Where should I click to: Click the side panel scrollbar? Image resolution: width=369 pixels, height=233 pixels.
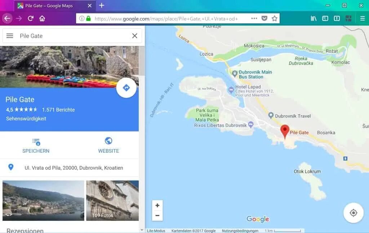pos(142,61)
